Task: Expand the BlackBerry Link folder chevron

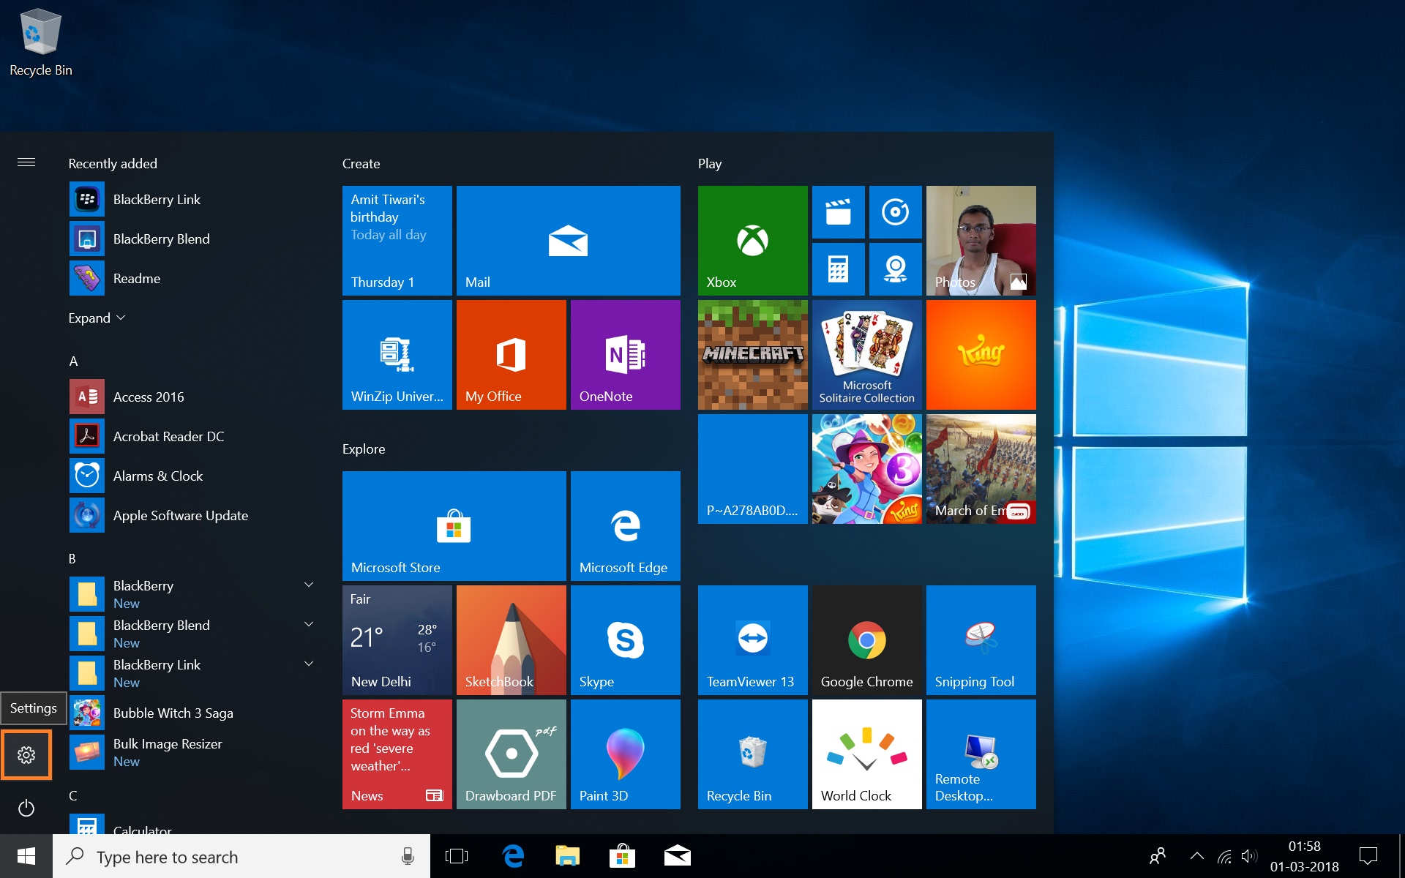Action: pyautogui.click(x=309, y=664)
